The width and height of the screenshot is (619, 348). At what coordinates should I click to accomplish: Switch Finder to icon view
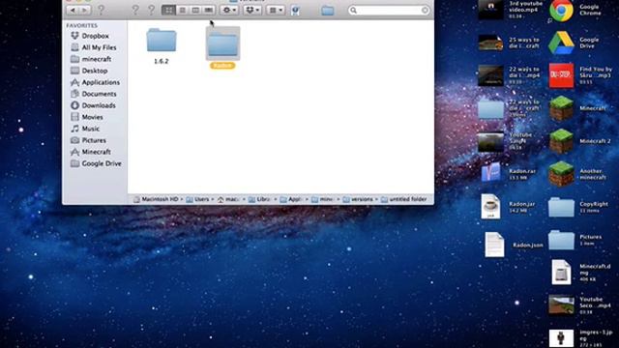pos(168,11)
